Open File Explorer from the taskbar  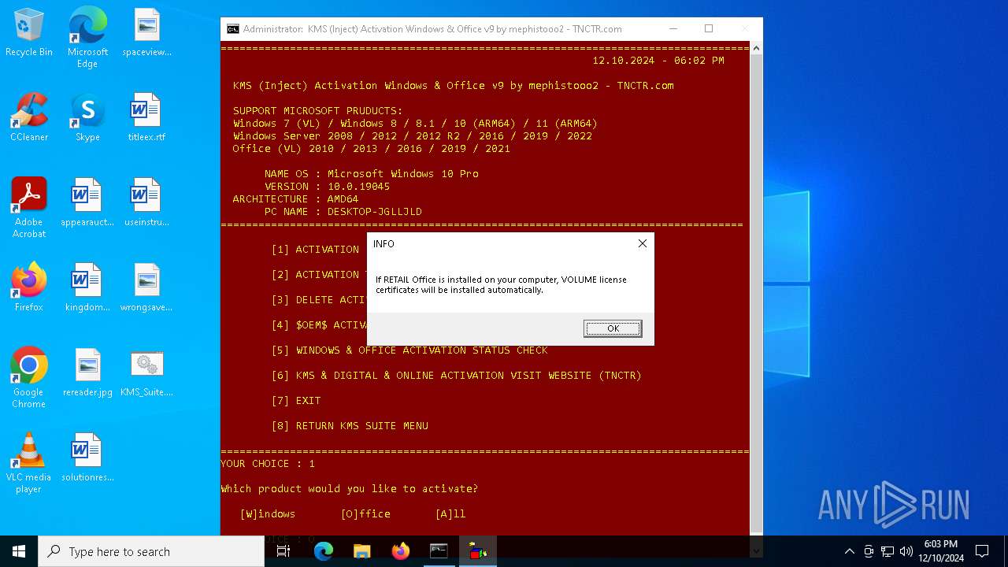tap(362, 551)
